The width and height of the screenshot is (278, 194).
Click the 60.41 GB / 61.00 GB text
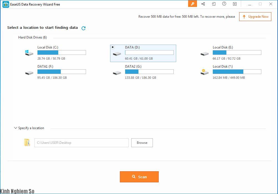(139, 58)
